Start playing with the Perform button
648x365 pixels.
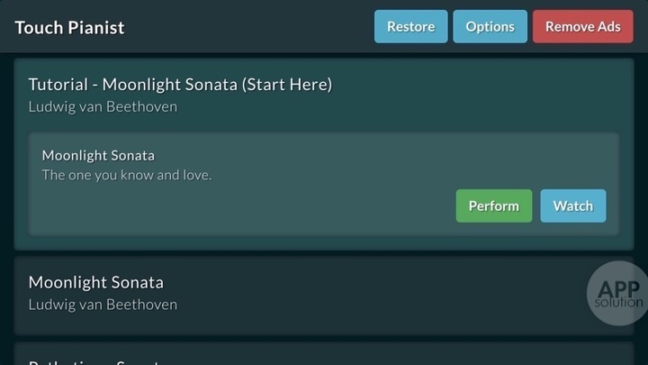494,205
